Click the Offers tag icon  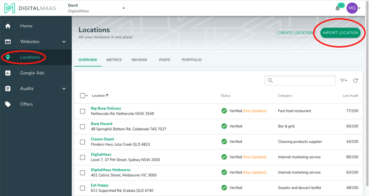click(x=8, y=104)
